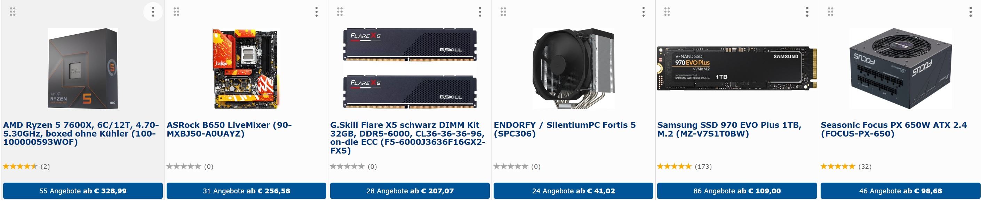
Task: View 31 Angebote for ASRock B650 LiveMixer
Action: pyautogui.click(x=246, y=191)
